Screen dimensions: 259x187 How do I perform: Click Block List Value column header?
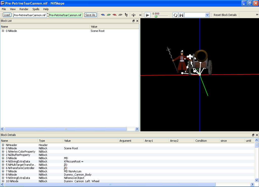tap(115, 27)
